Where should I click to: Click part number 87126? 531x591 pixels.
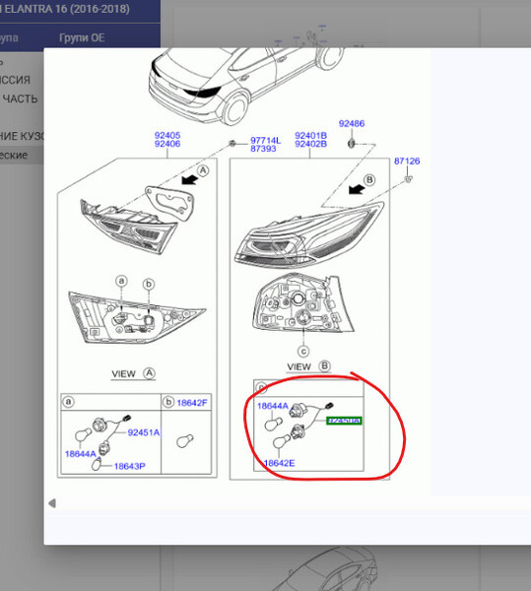407,161
